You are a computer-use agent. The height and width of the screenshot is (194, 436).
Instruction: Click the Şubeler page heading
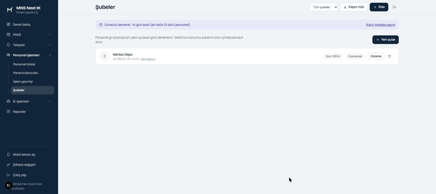coord(105,7)
